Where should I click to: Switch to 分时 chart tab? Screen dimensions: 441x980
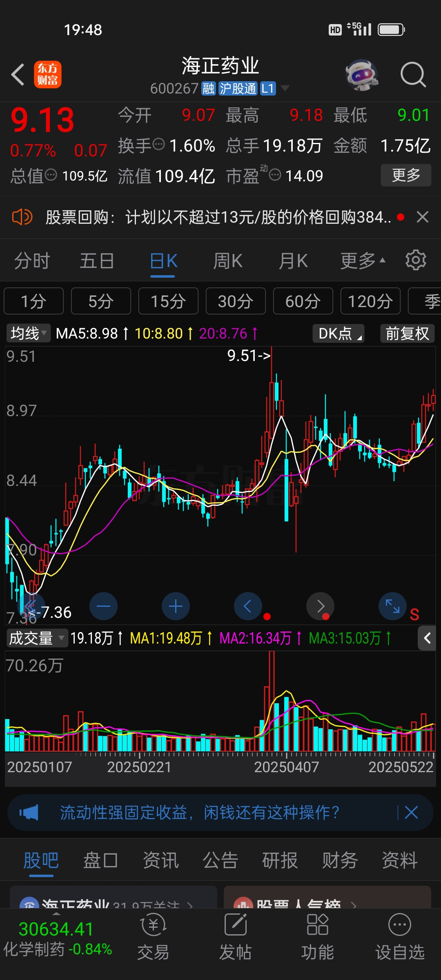click(x=32, y=261)
